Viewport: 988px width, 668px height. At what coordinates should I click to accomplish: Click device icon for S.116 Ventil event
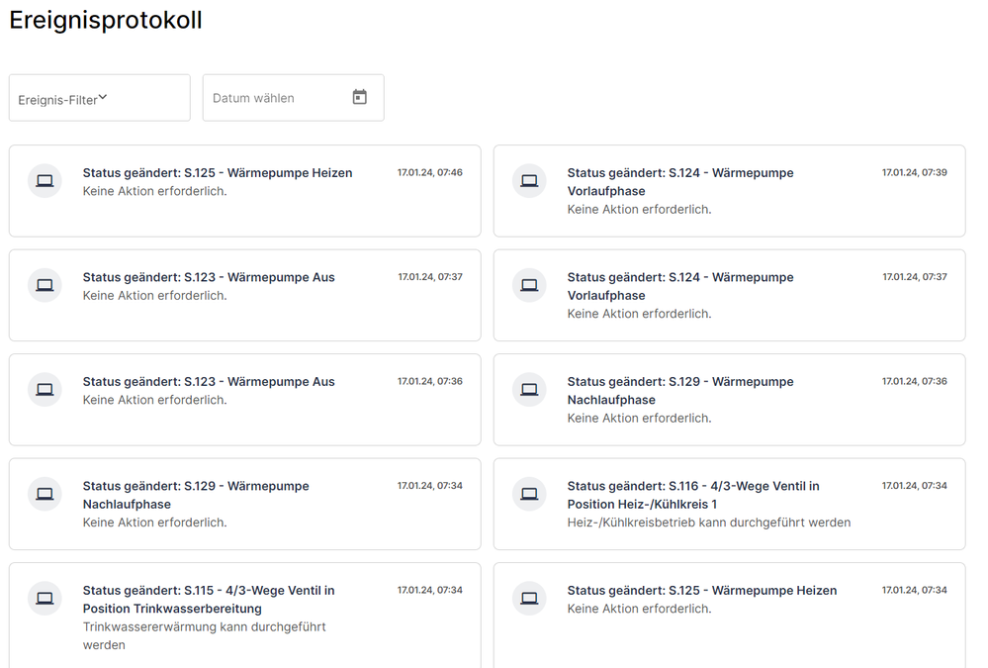pyautogui.click(x=529, y=494)
